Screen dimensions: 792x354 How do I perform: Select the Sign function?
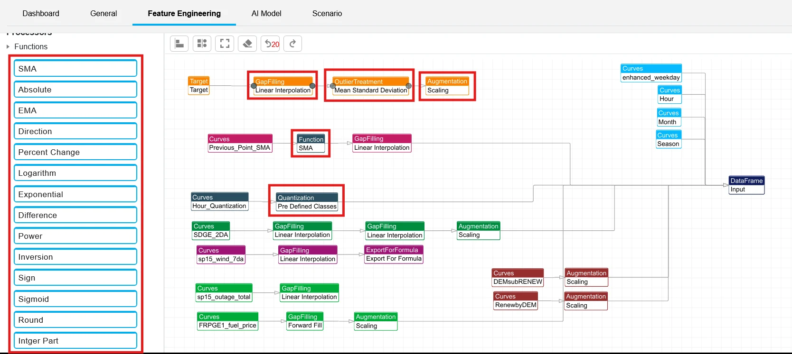[x=75, y=278]
